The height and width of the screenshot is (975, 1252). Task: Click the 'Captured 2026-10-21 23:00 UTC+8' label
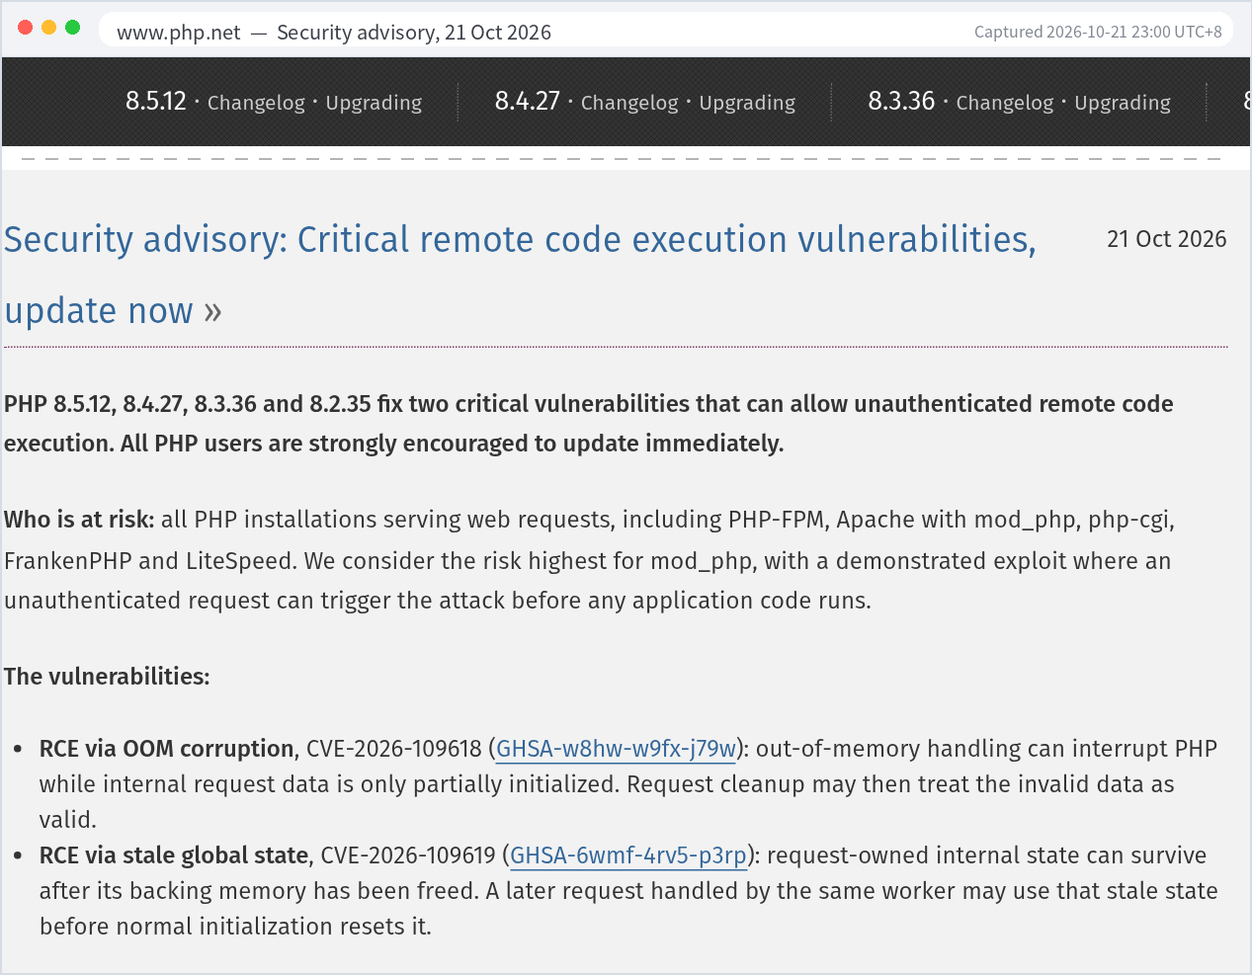pos(1098,32)
